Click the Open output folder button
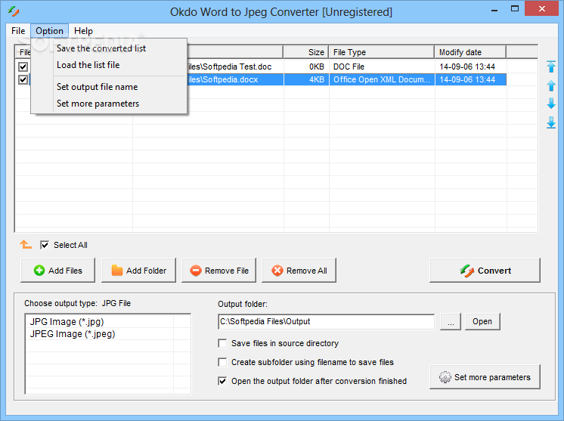 click(x=482, y=321)
